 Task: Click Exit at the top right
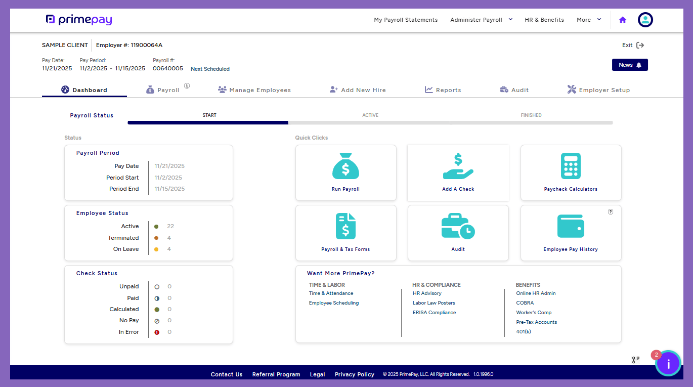632,45
